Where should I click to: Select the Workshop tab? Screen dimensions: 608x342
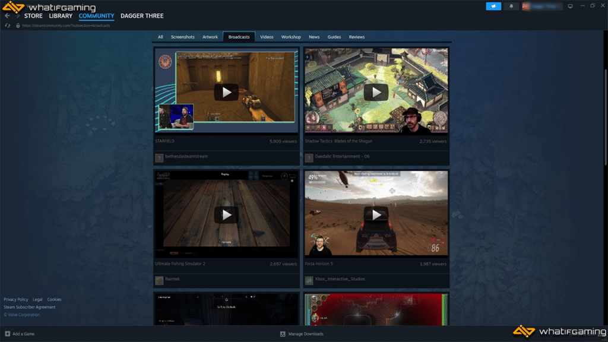291,37
